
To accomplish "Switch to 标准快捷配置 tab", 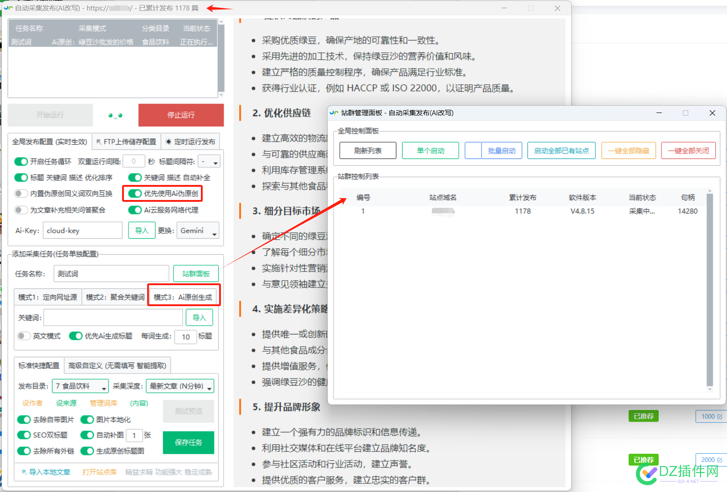I will (39, 365).
